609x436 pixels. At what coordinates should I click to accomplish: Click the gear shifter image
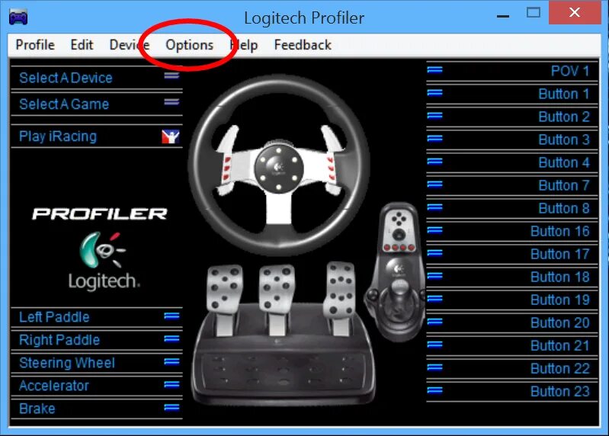click(396, 272)
